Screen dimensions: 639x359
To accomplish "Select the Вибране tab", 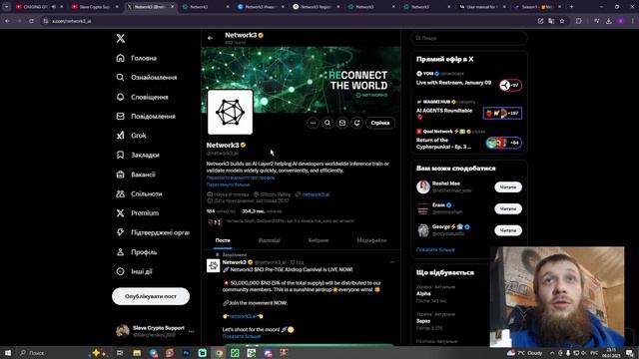I will (x=319, y=240).
